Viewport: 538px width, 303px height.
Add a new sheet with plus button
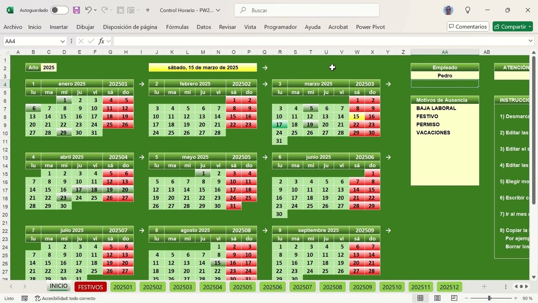(484, 286)
